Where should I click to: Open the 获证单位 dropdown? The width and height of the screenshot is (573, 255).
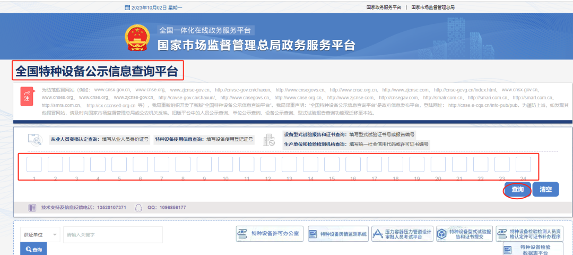pos(40,234)
